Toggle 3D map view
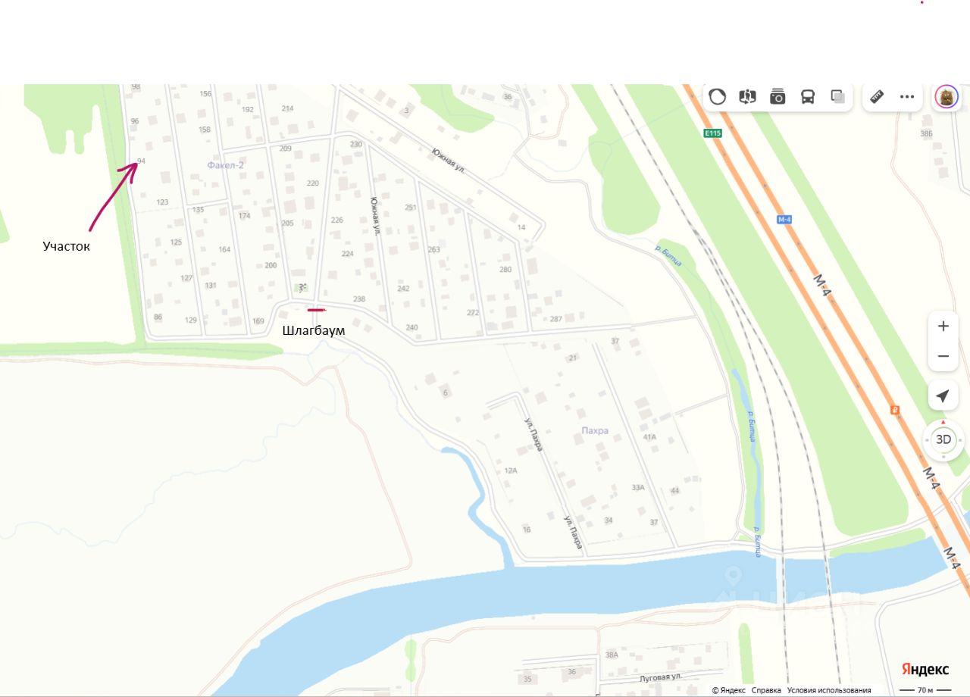970x697 pixels. (x=943, y=439)
